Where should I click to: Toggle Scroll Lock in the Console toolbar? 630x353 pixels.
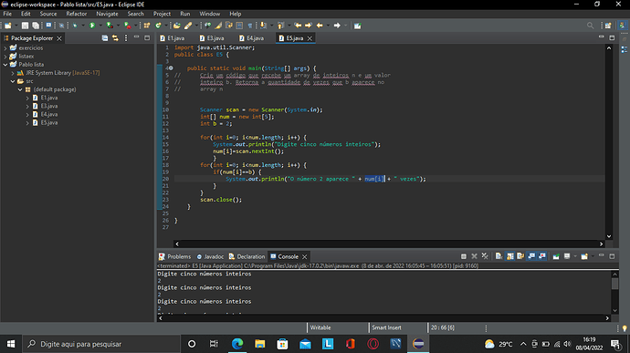509,256
